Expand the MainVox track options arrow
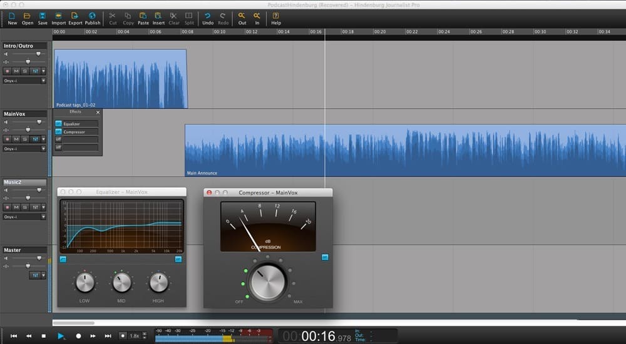Image resolution: width=626 pixels, height=344 pixels. tap(43, 139)
